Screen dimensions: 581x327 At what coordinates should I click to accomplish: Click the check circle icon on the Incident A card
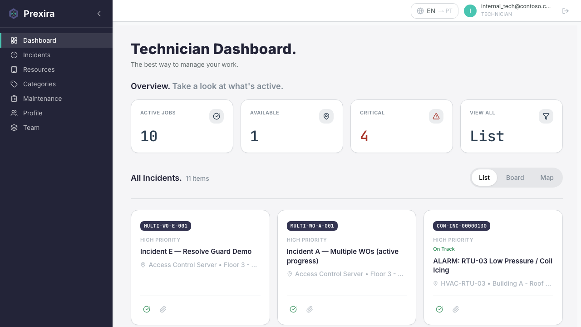point(293,309)
